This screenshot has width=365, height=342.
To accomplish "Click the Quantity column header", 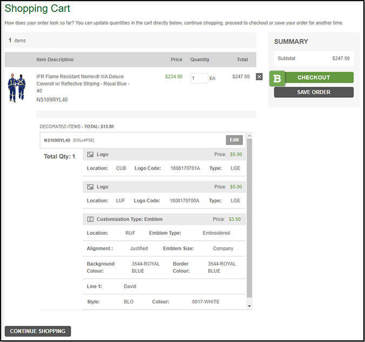I will pyautogui.click(x=200, y=60).
